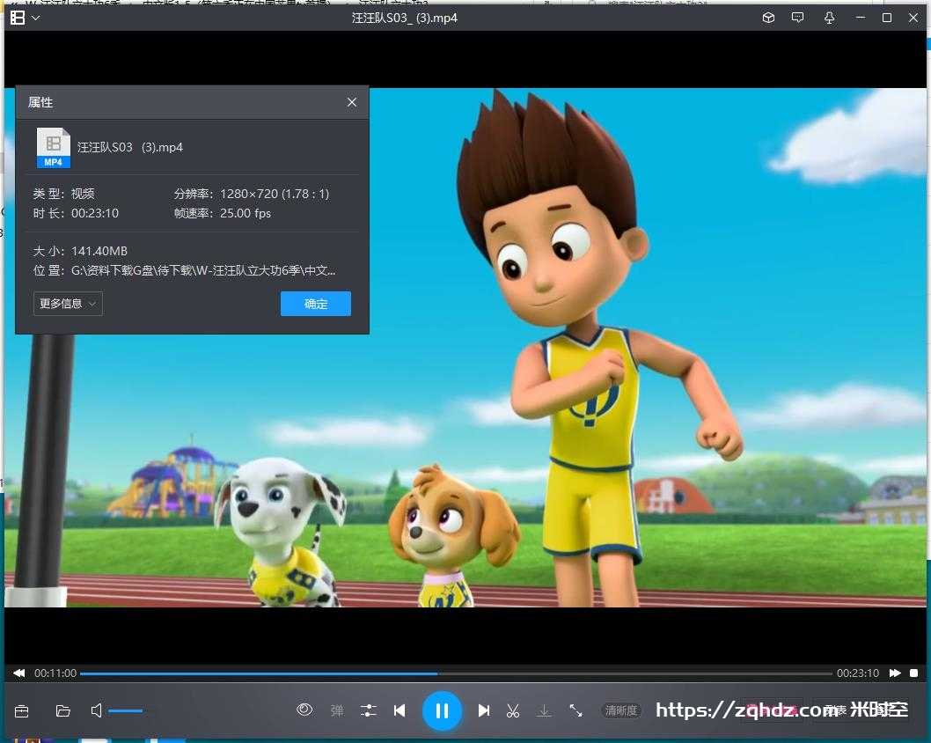Pin the player window on top
Viewport: 931px width, 743px height.
[x=830, y=18]
